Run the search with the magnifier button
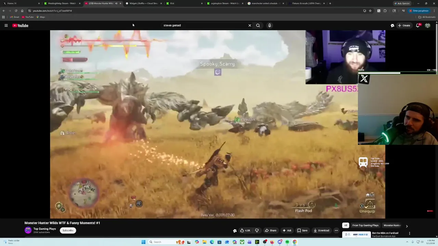 coord(258,25)
